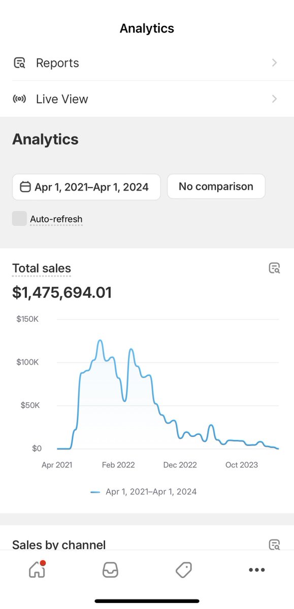
Task: Tap the sales chart peak line
Action: [100, 341]
